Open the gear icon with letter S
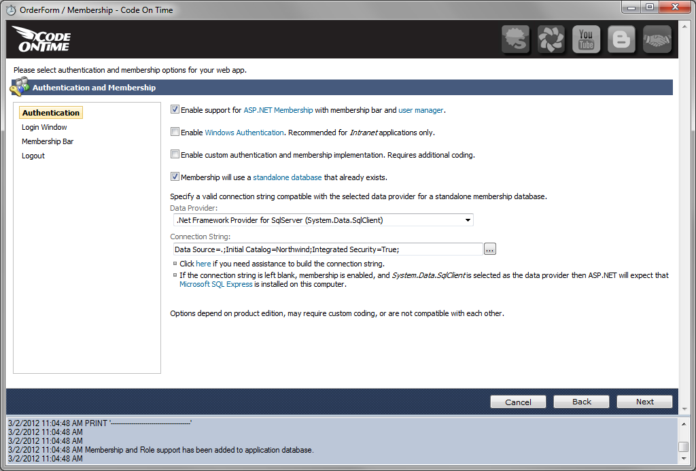Image resolution: width=696 pixels, height=471 pixels. (516, 39)
